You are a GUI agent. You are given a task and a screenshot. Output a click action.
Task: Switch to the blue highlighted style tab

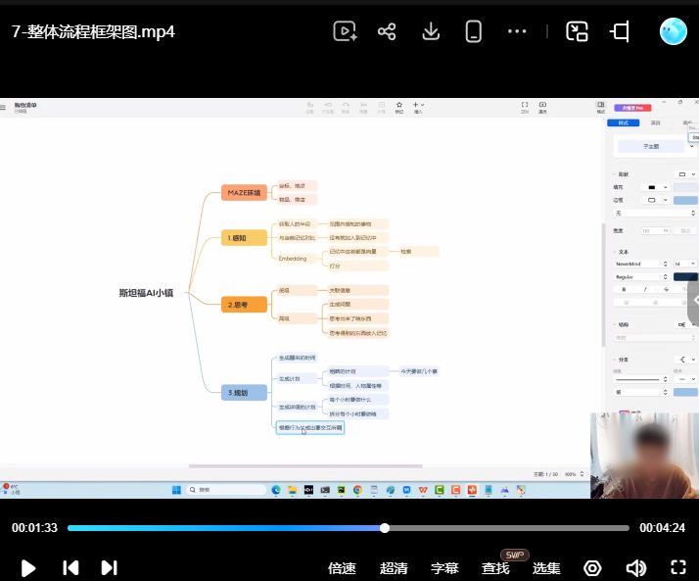click(624, 122)
